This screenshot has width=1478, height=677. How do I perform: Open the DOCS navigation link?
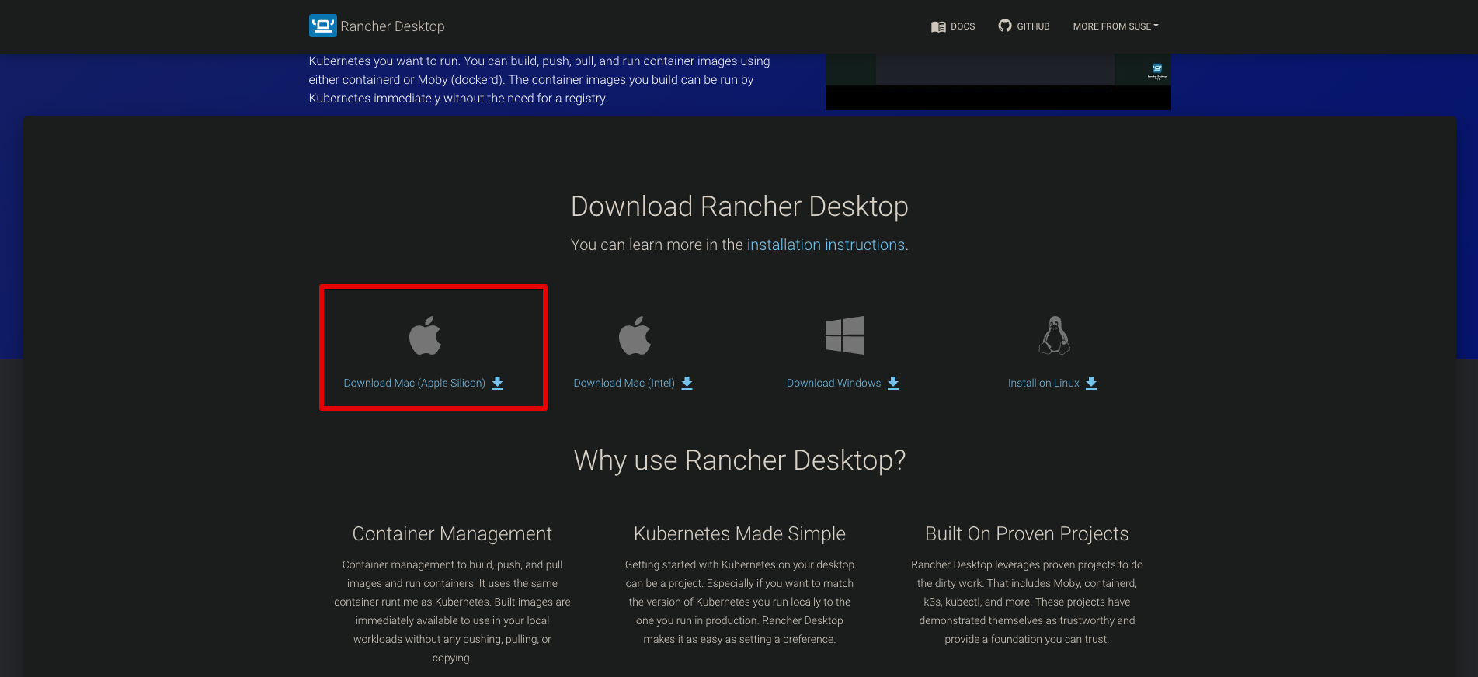(x=962, y=26)
